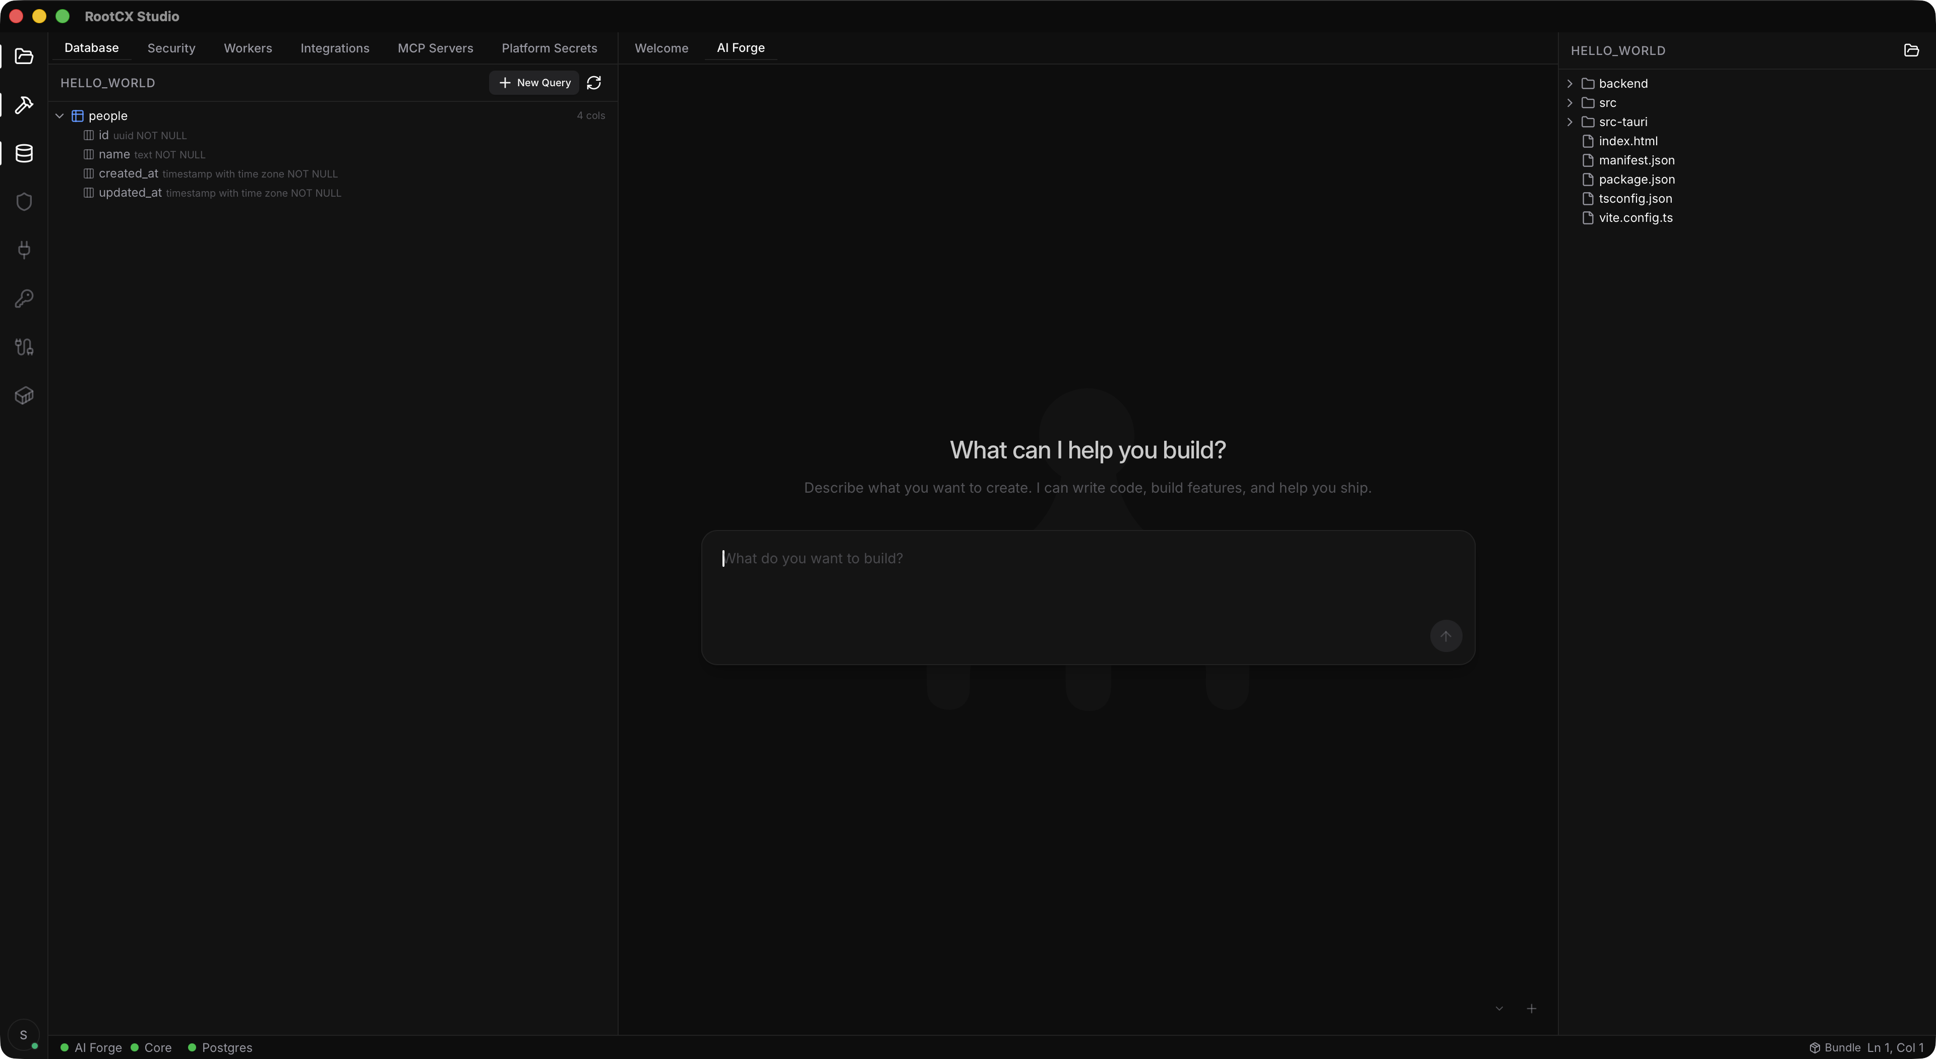Click the open folder icon in HELLO_WORLD panel
Screen dimensions: 1936x1059
point(1911,50)
